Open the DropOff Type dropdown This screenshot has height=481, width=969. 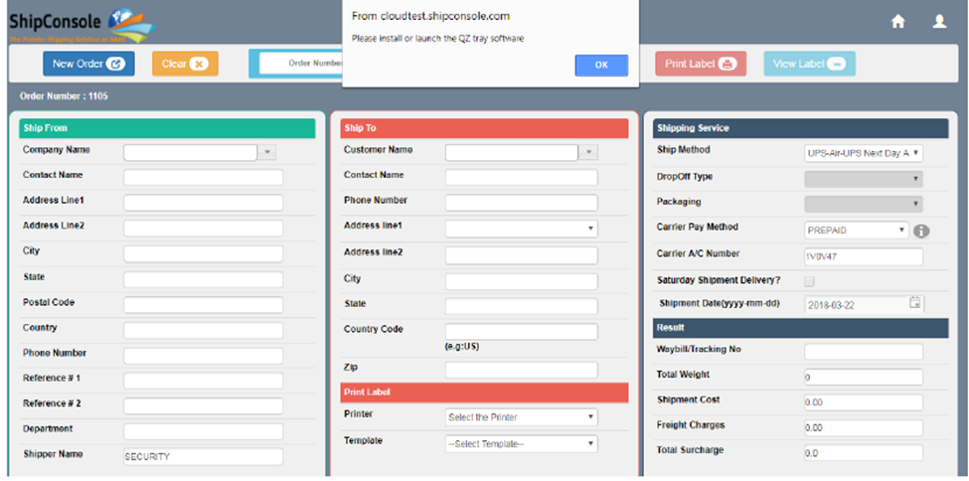coord(864,179)
